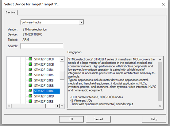Select STM32F103C8 in the device tree
Image resolution: width=170 pixels, height=126 pixels.
tap(44, 59)
